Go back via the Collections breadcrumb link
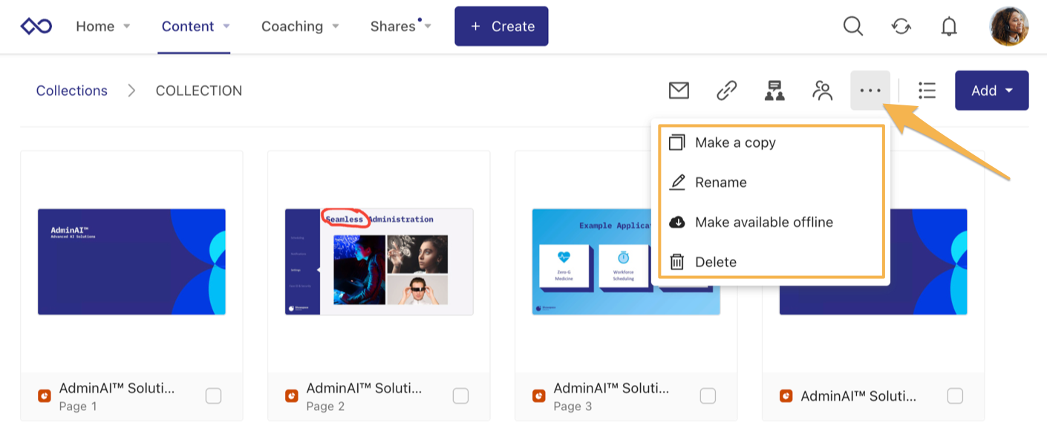The width and height of the screenshot is (1047, 437). coord(71,91)
